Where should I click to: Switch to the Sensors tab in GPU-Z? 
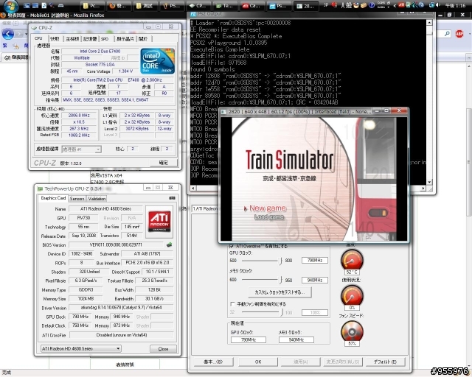(x=77, y=198)
